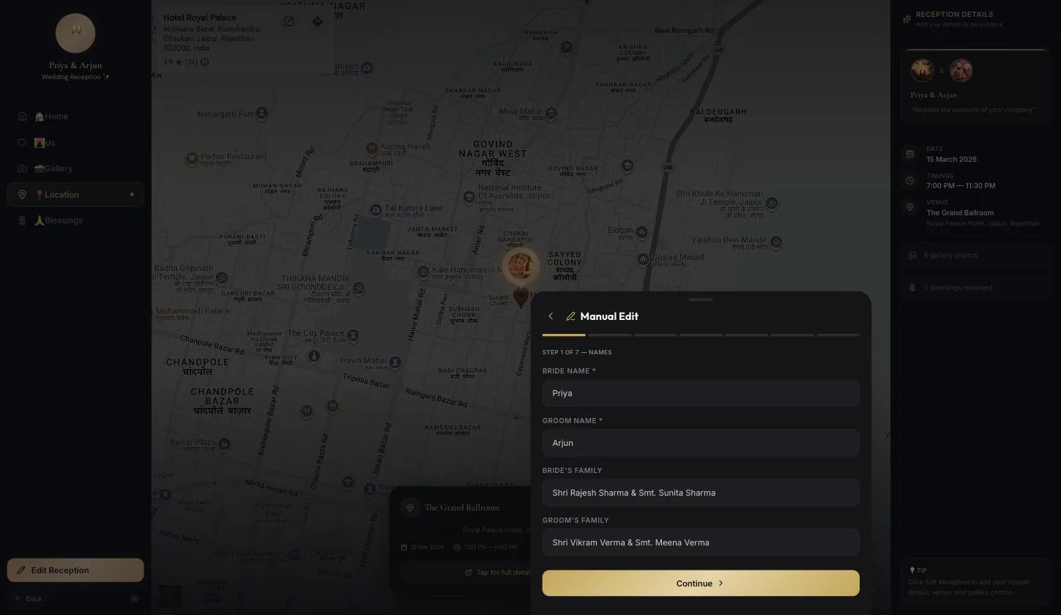Click The City Palace map marker

tap(353, 335)
